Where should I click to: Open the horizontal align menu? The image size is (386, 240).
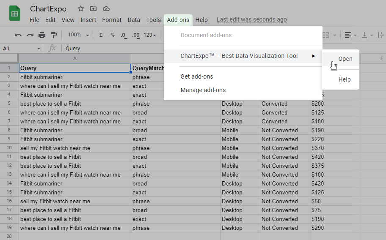[350, 35]
